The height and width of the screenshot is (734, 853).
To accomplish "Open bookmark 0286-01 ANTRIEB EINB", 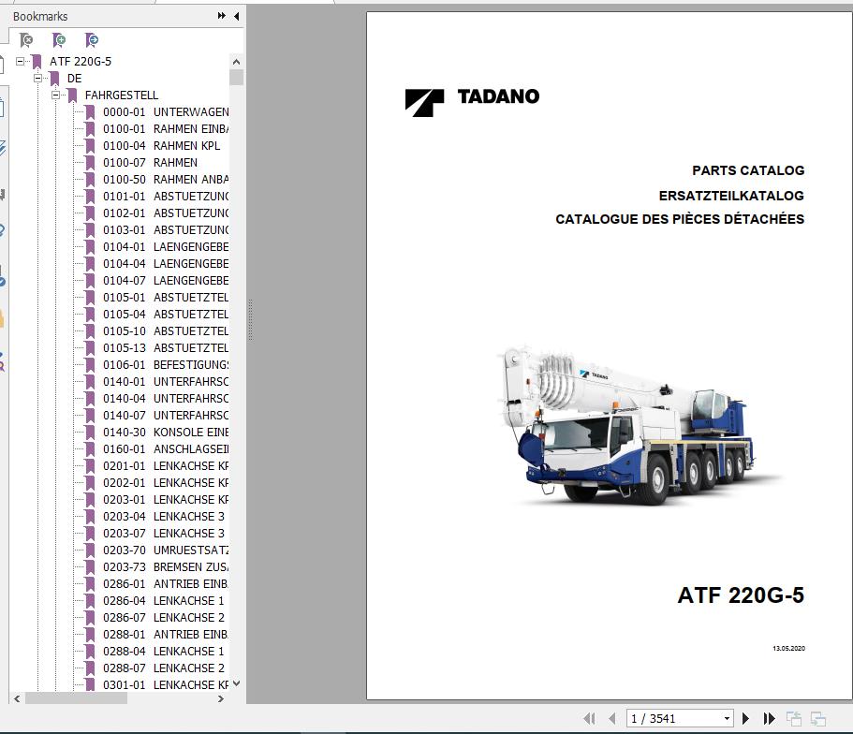I will click(x=166, y=584).
